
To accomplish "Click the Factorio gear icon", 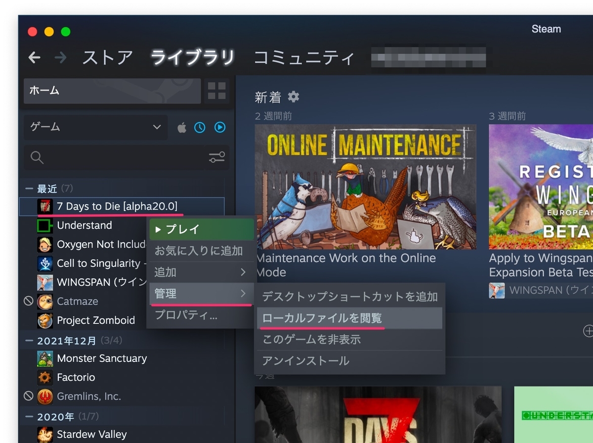I will (45, 377).
